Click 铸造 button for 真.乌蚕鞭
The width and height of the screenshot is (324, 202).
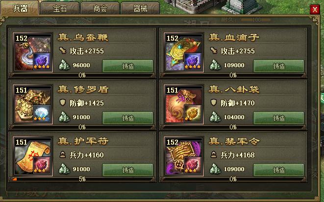(128, 66)
